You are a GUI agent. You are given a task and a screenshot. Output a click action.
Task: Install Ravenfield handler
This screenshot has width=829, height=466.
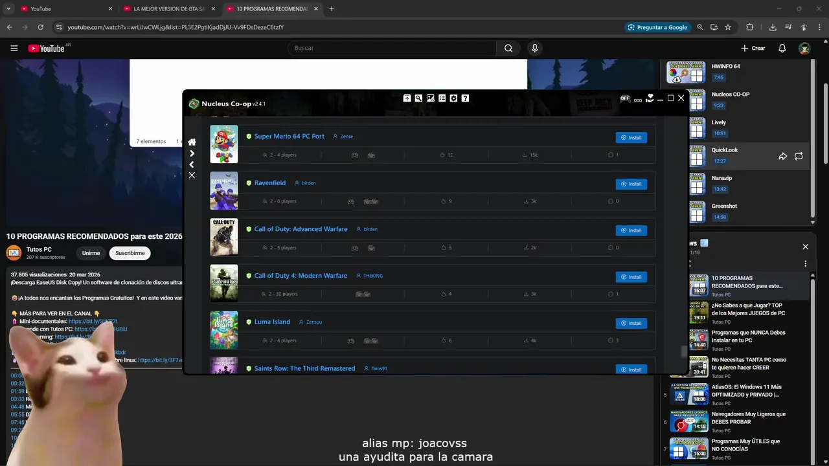point(631,184)
